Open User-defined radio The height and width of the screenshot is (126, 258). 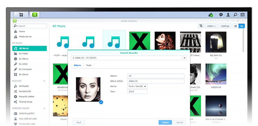[29, 119]
